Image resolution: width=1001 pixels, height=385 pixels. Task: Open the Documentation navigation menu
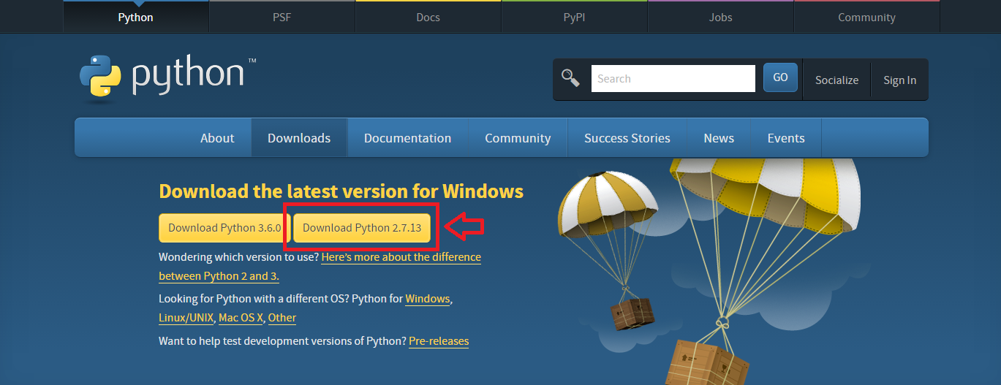(x=407, y=138)
